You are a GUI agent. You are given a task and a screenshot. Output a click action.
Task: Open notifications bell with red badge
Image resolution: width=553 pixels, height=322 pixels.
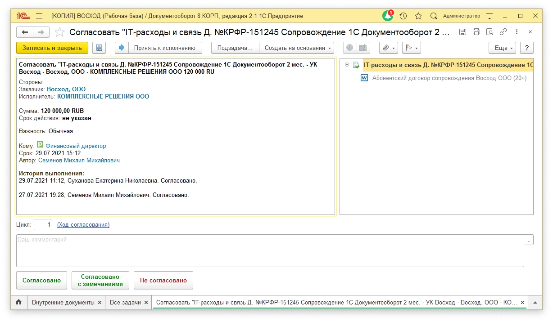tap(388, 16)
